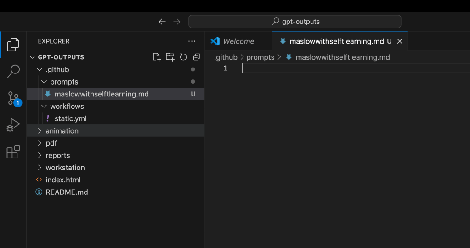Open index.html file
The image size is (470, 248).
tap(115, 180)
